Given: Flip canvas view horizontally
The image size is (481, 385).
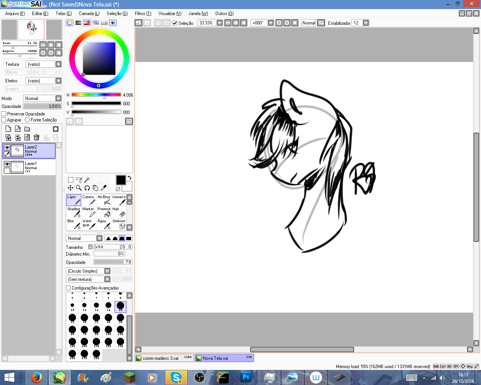Looking at the screenshot, I should 321,23.
